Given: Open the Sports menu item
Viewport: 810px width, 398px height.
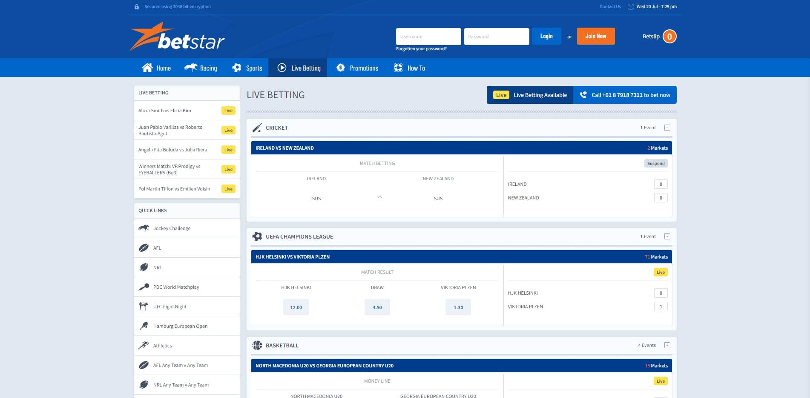Looking at the screenshot, I should [x=247, y=68].
